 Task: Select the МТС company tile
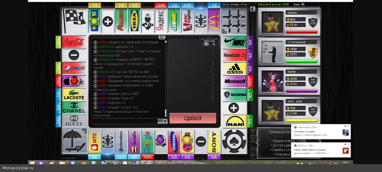click(x=95, y=142)
